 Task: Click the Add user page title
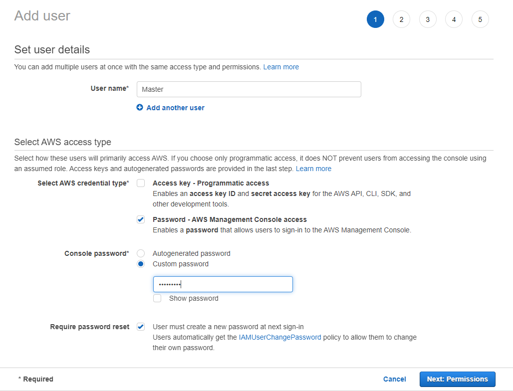tap(42, 15)
